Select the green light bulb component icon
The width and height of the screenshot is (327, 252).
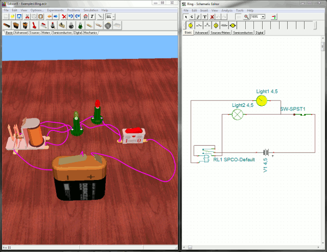(x=80, y=25)
